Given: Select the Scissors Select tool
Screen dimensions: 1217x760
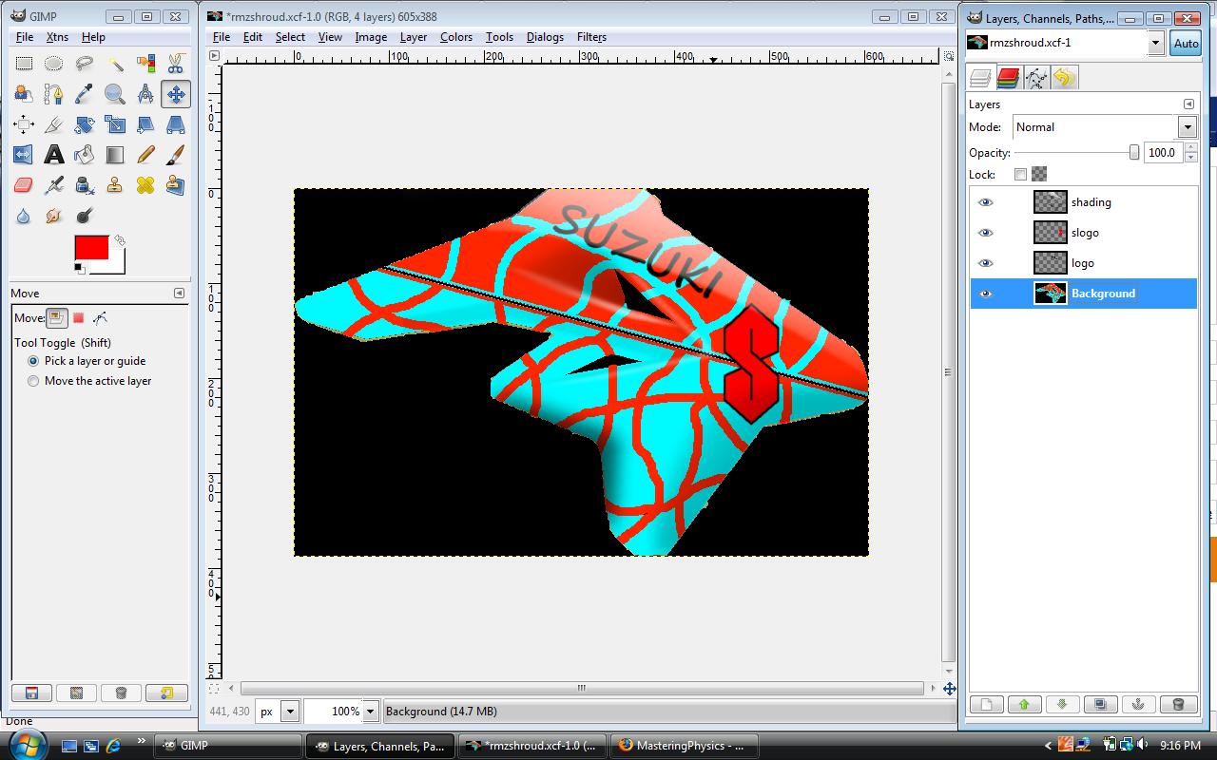Looking at the screenshot, I should 176,64.
